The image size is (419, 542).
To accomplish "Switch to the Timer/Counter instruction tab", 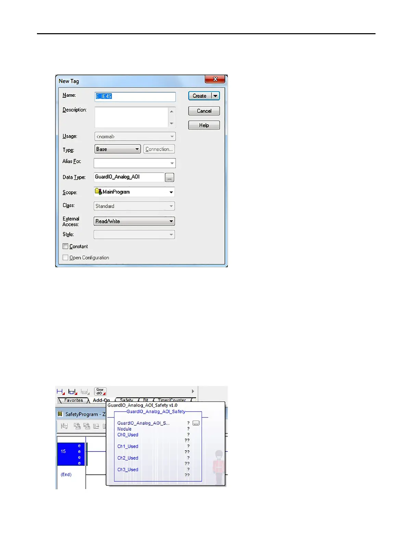I will point(172,400).
